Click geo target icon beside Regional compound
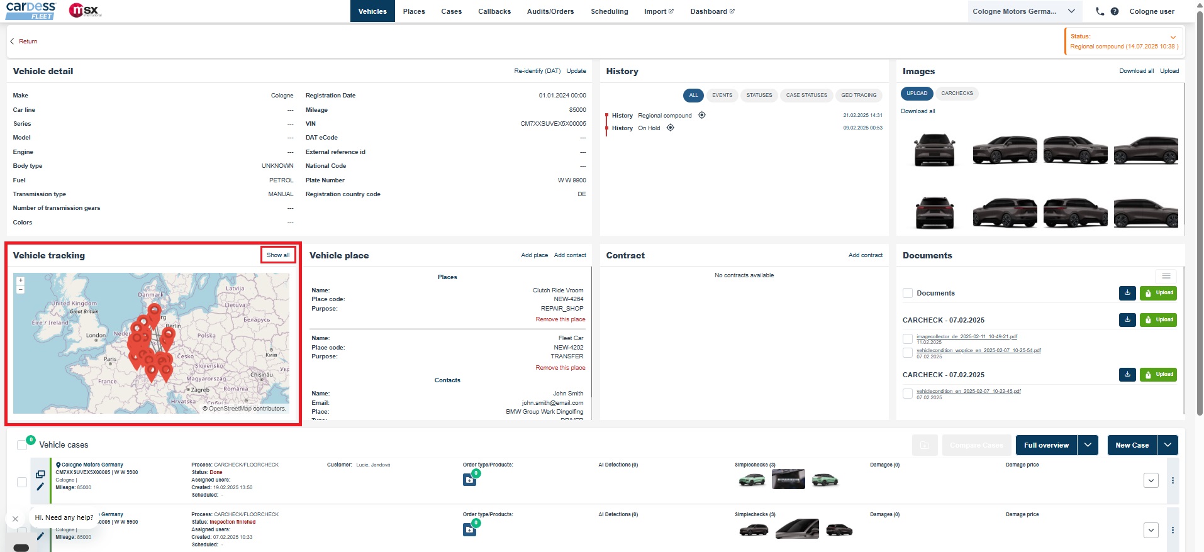Image resolution: width=1204 pixels, height=552 pixels. tap(701, 115)
